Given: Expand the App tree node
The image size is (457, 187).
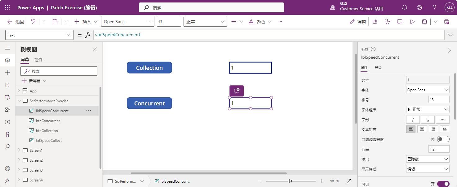Looking at the screenshot, I should (19, 91).
